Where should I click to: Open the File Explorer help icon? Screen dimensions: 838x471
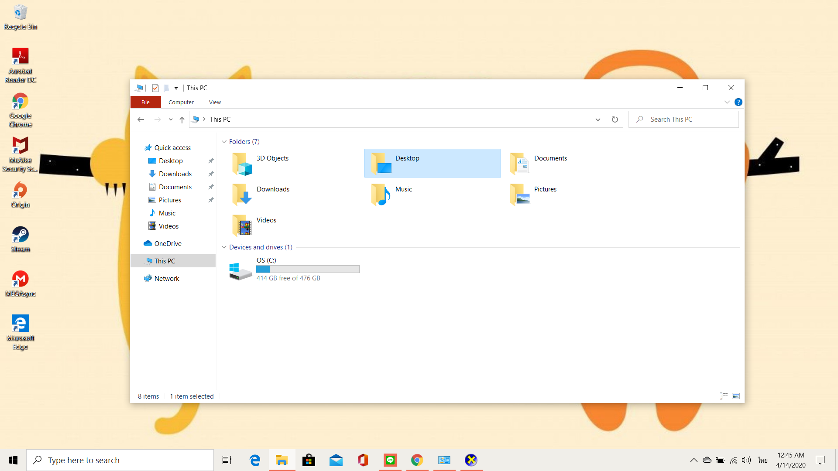coord(738,102)
